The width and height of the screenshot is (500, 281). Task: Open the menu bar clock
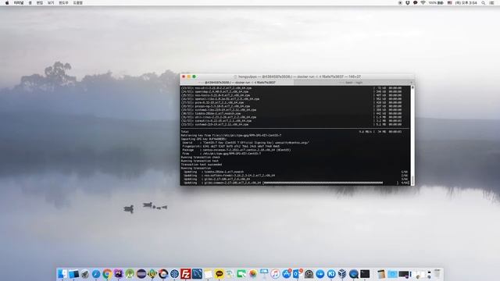click(x=466, y=2)
